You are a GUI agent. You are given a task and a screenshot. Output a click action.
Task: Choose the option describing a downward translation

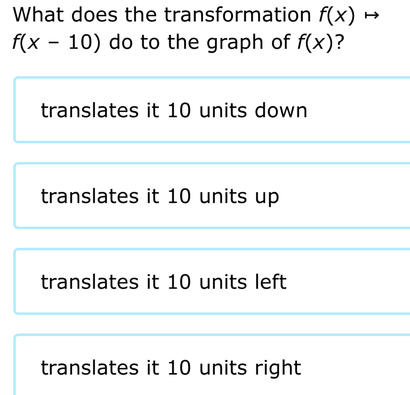(x=212, y=110)
